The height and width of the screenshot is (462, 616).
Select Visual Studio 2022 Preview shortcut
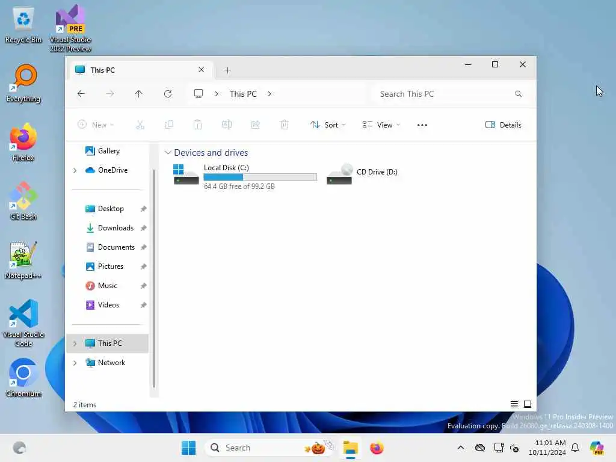click(70, 28)
